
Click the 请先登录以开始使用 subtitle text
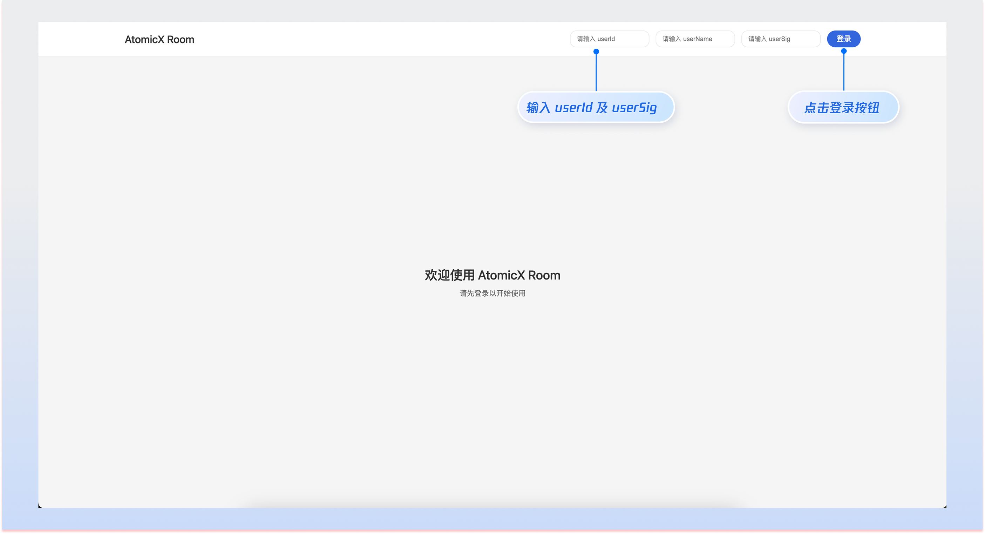point(492,293)
